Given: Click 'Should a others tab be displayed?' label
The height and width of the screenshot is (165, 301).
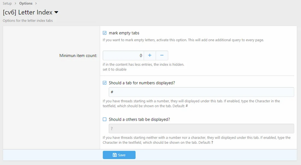Looking at the screenshot, I should [139, 119].
